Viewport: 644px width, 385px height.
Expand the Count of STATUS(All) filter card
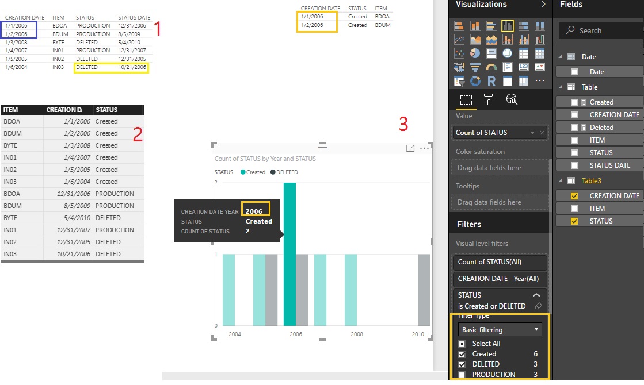click(500, 262)
